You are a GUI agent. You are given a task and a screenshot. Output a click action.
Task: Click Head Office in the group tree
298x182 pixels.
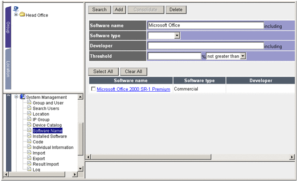[x=37, y=15]
